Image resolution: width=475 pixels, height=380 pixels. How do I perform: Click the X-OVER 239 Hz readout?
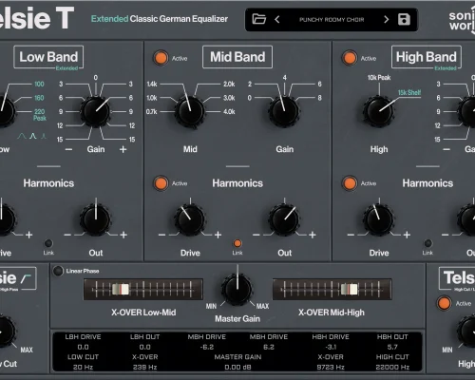pos(144,362)
